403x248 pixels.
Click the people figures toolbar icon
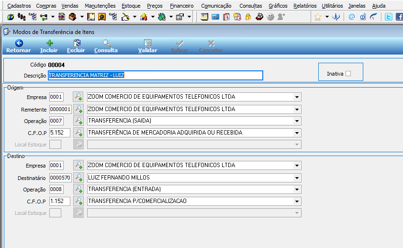pyautogui.click(x=22, y=17)
